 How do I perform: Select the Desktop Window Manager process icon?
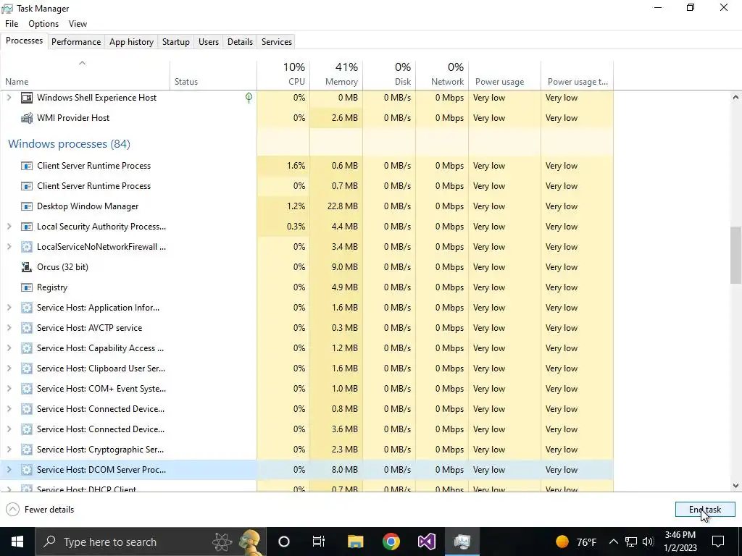pyautogui.click(x=27, y=206)
